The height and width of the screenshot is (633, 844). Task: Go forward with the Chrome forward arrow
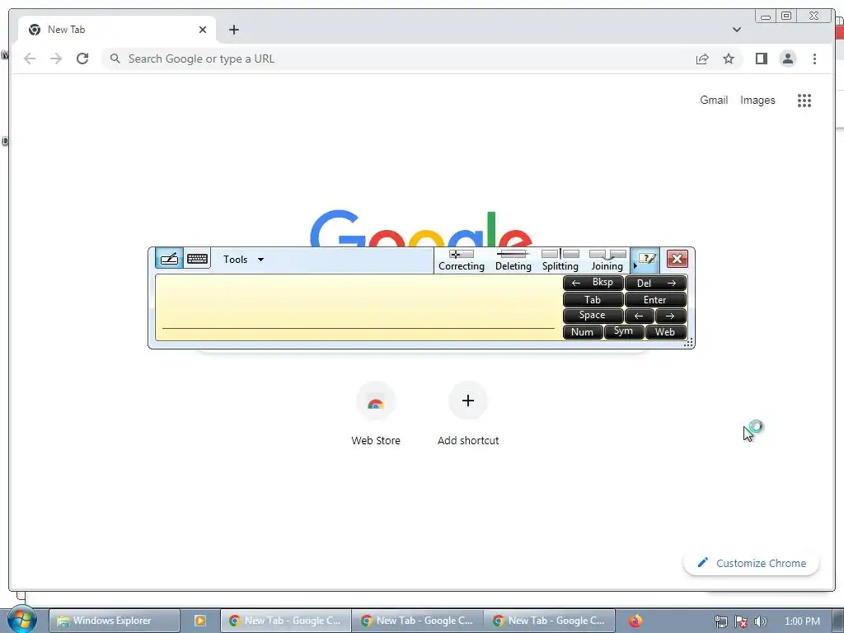56,59
